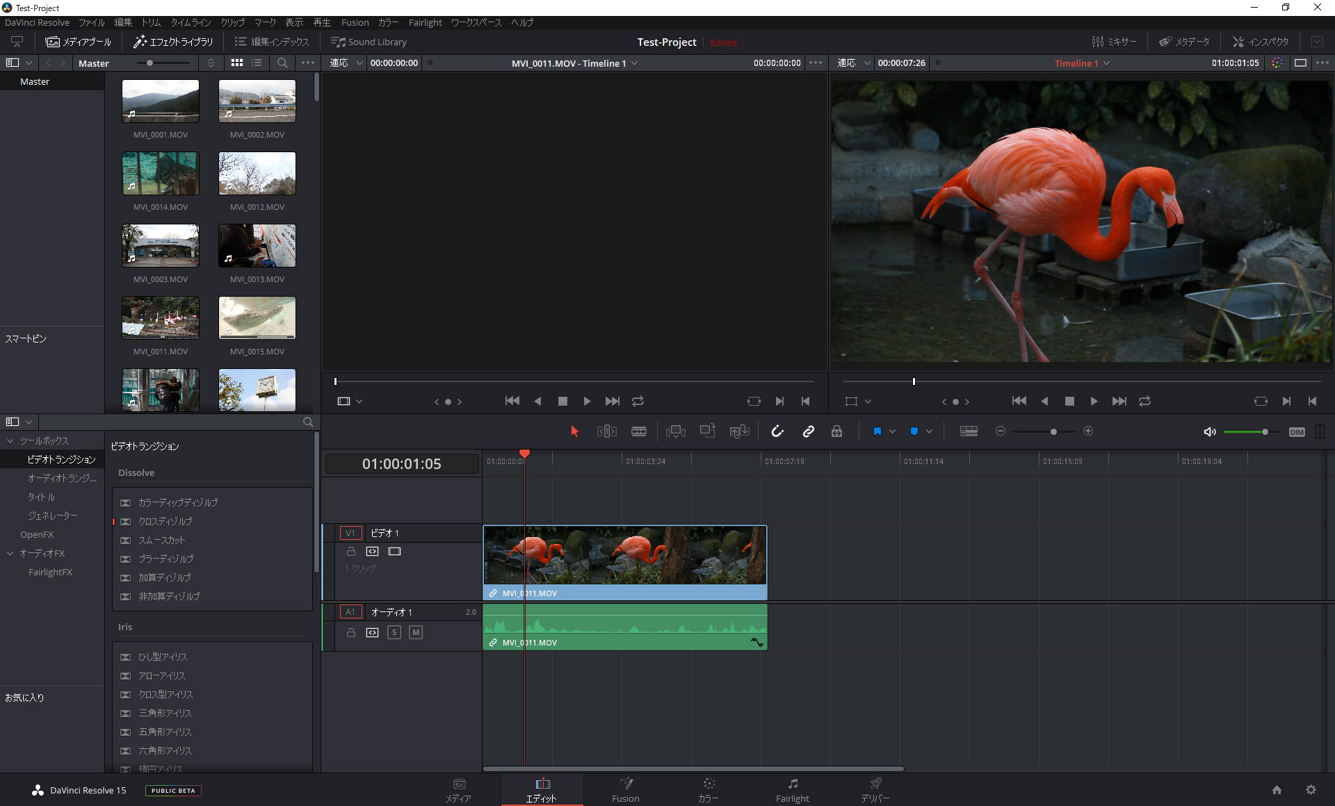Image resolution: width=1335 pixels, height=806 pixels.
Task: Click Overwrite Clip toolbar icon
Action: pos(708,431)
